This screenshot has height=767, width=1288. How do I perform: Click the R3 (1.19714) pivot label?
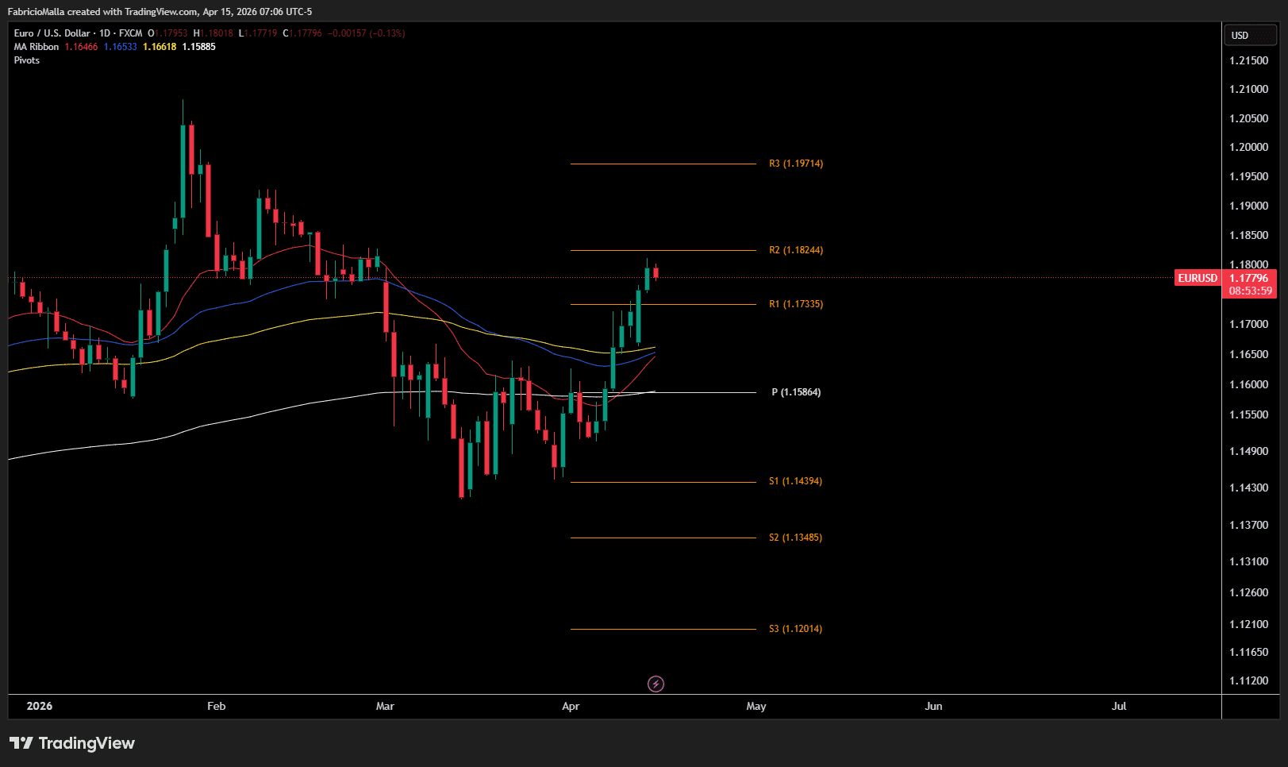pyautogui.click(x=796, y=164)
